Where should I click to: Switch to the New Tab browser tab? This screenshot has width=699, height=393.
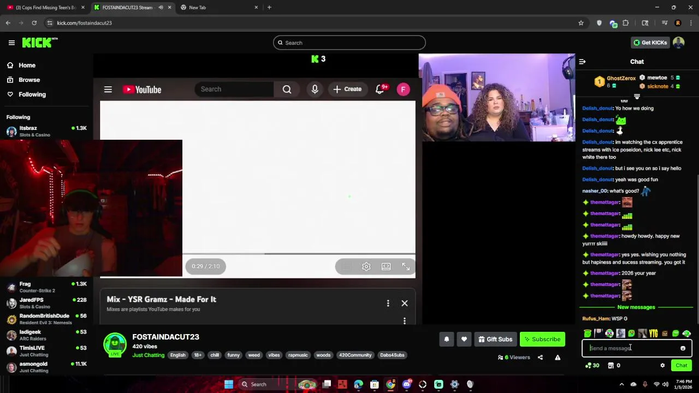pos(218,8)
